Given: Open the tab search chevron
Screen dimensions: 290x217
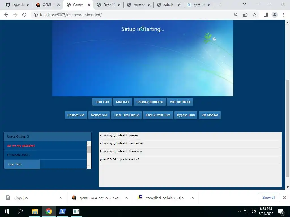Looking at the screenshot, I should 244,4.
